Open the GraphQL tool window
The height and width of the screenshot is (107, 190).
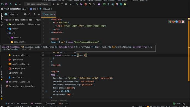[x=50, y=103]
